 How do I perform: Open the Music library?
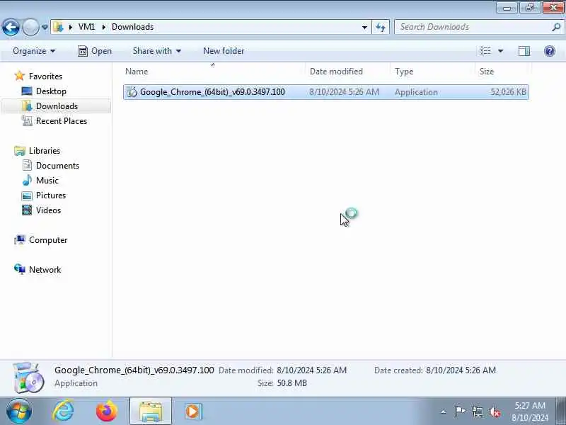(47, 180)
